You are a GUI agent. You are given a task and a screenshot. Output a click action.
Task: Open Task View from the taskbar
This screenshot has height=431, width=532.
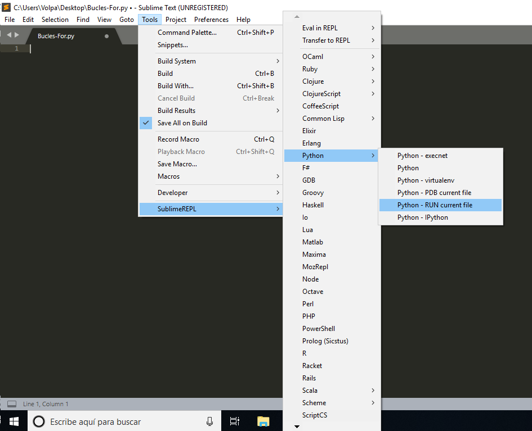pyautogui.click(x=235, y=421)
